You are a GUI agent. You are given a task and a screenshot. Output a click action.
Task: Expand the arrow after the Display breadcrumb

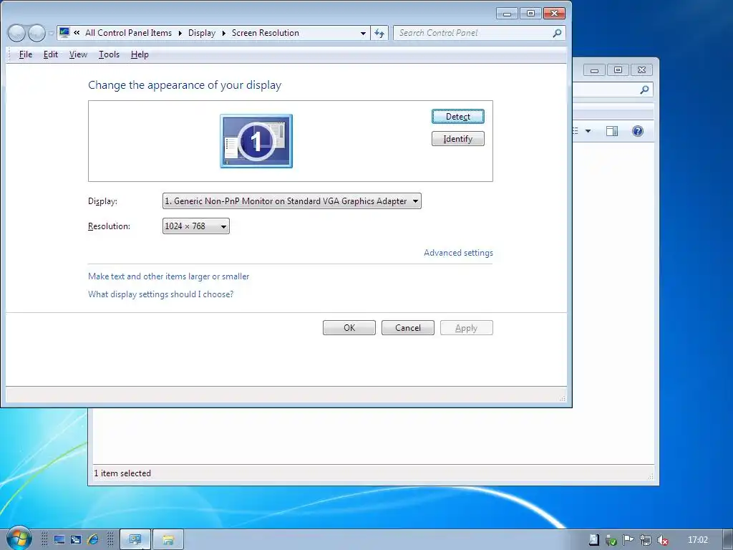point(223,33)
